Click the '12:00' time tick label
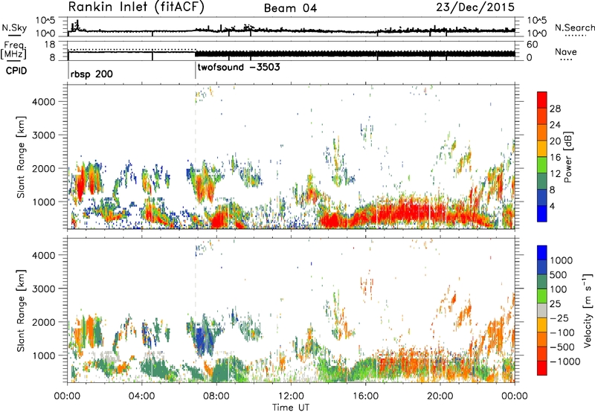The image size is (595, 412). pyautogui.click(x=291, y=396)
